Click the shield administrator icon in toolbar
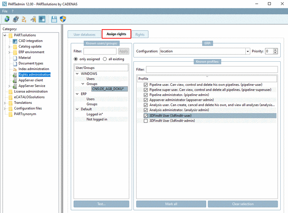The width and height of the screenshot is (288, 213). point(63,19)
